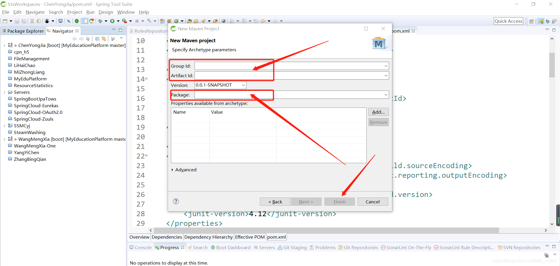Screen dimensions: 560x266
Task: Click the Quick Access search box
Action: click(x=508, y=21)
